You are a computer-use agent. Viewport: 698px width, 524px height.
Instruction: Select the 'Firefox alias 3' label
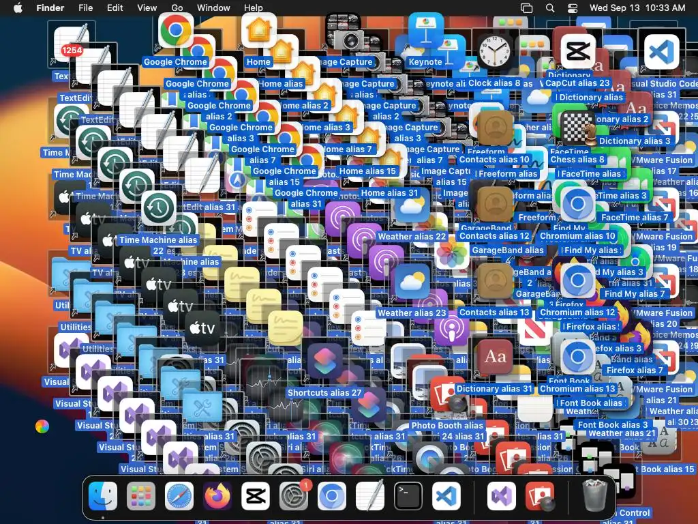tap(619, 349)
